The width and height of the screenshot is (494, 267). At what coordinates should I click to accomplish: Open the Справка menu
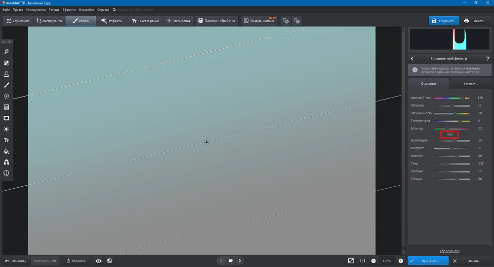(x=103, y=10)
